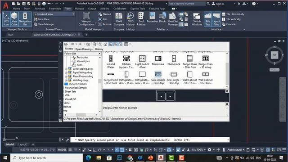The image size is (288, 162).
Task: Switch to the Annotate ribbon tab
Action: 40,9
